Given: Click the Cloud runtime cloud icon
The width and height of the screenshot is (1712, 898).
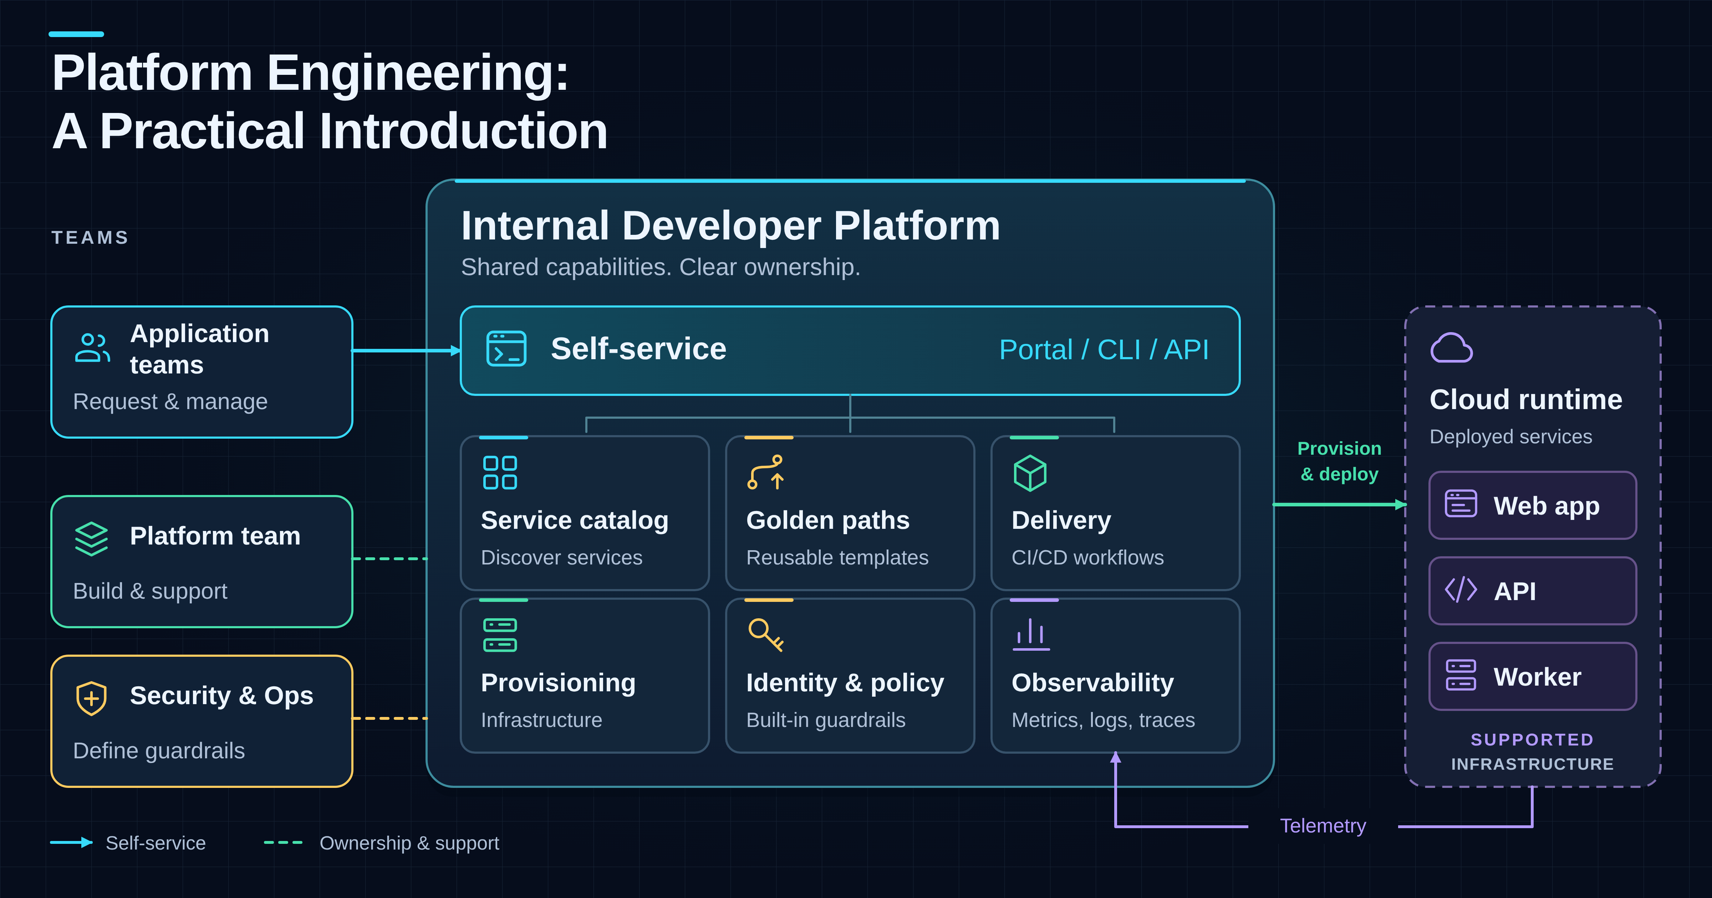Looking at the screenshot, I should pos(1452,347).
